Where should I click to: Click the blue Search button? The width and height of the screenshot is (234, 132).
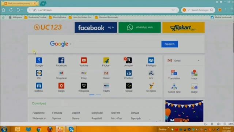point(170,44)
